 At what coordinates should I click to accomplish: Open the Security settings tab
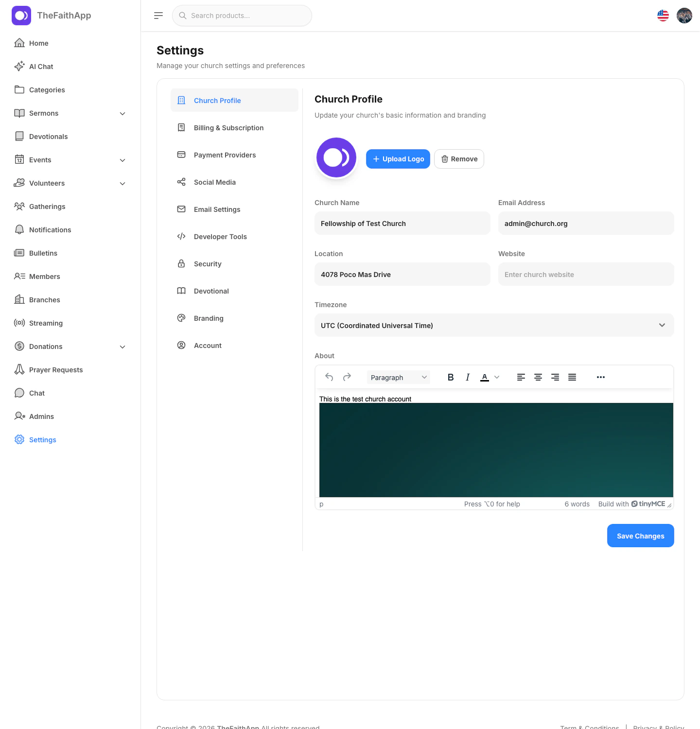tap(234, 263)
